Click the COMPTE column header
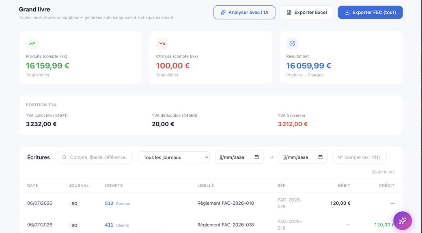Image resolution: width=422 pixels, height=233 pixels. 114,186
